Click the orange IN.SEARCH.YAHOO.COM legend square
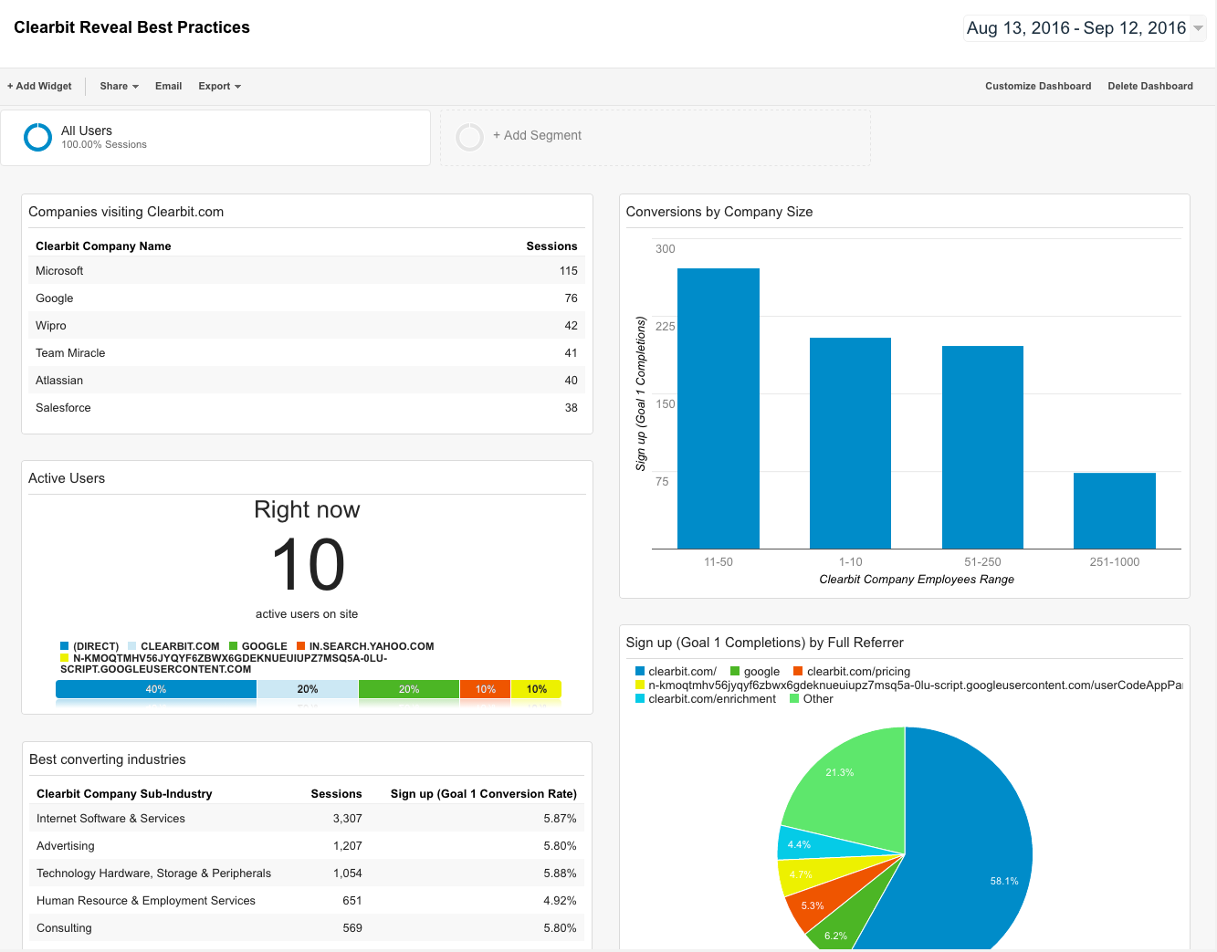This screenshot has width=1217, height=952. pos(301,645)
